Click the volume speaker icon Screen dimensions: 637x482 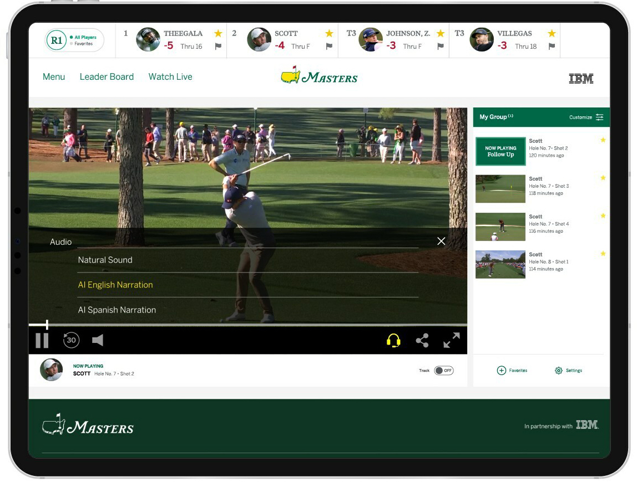[98, 340]
